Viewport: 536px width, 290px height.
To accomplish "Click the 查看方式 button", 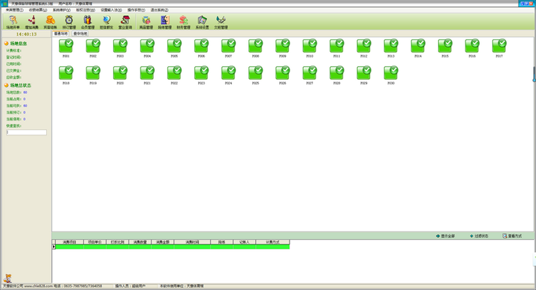I will pos(512,236).
